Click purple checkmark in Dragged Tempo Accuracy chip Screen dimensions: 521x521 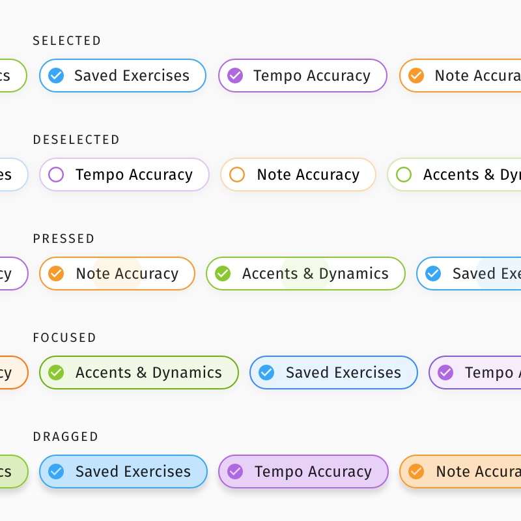click(x=235, y=472)
